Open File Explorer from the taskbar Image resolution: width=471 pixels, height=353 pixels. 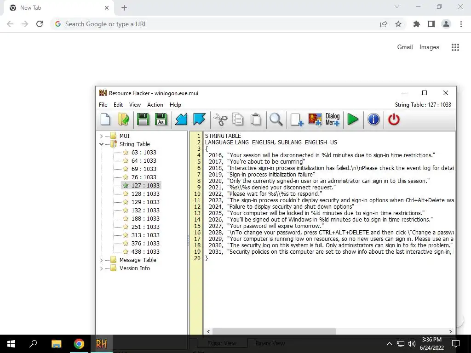click(x=56, y=344)
